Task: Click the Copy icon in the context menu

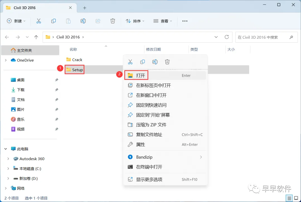Action: [x=142, y=62]
